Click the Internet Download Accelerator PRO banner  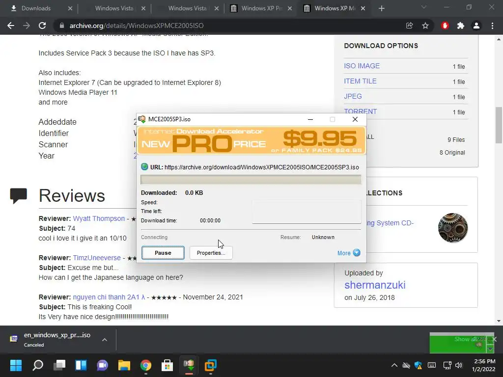pyautogui.click(x=251, y=140)
